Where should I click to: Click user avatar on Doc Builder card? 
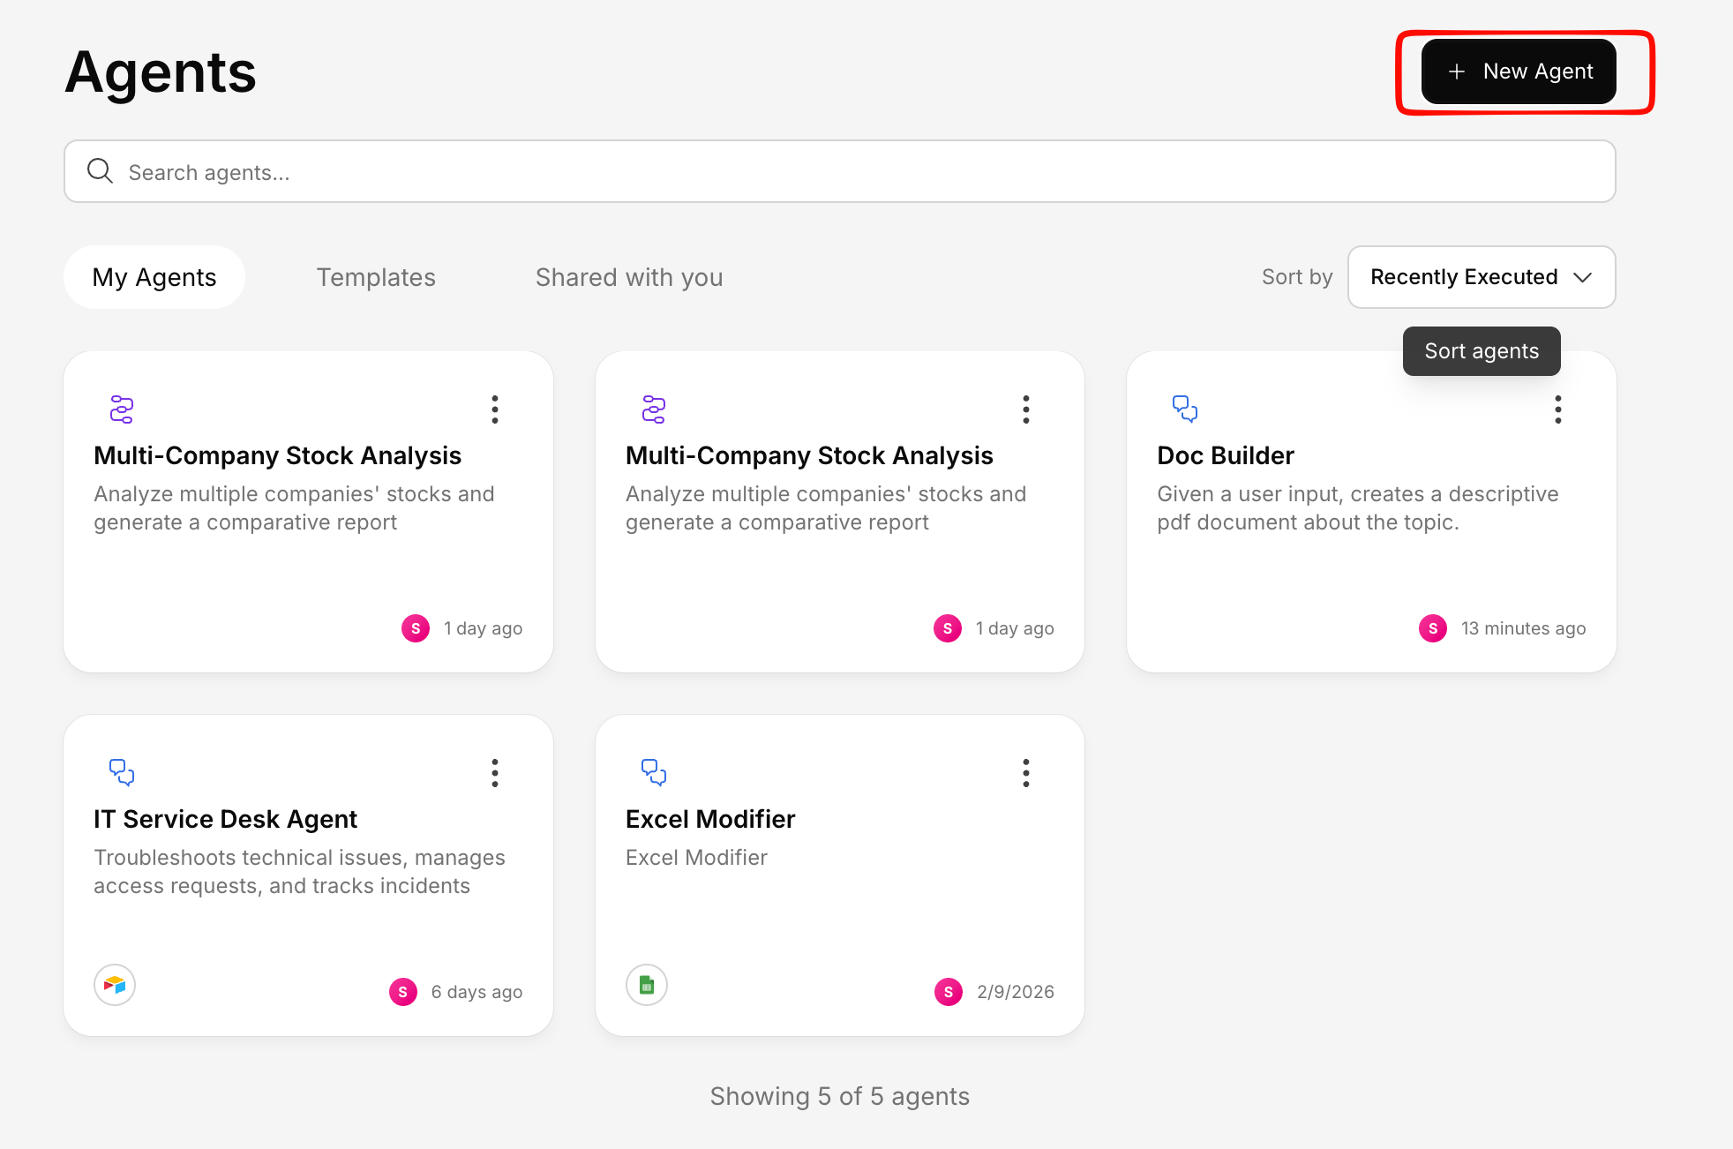(1432, 628)
